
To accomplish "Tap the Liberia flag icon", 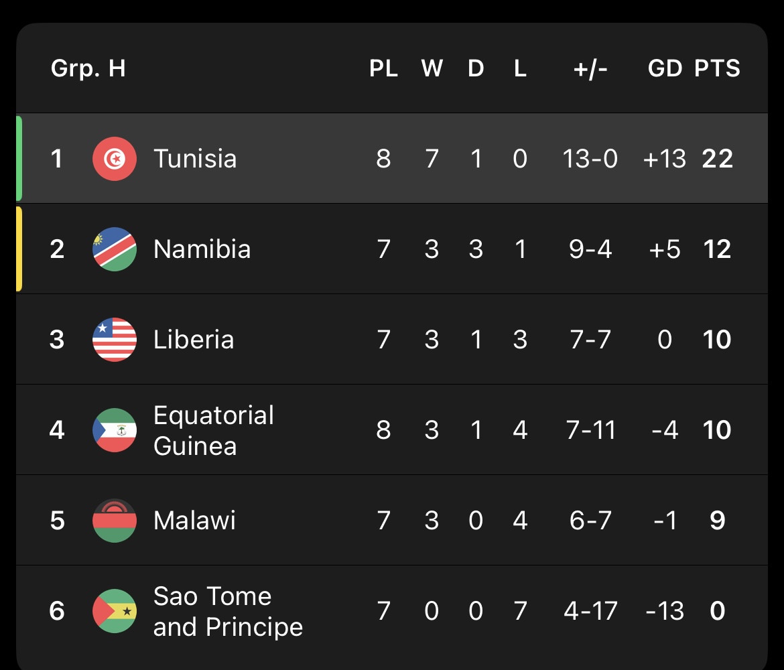I will pos(115,340).
